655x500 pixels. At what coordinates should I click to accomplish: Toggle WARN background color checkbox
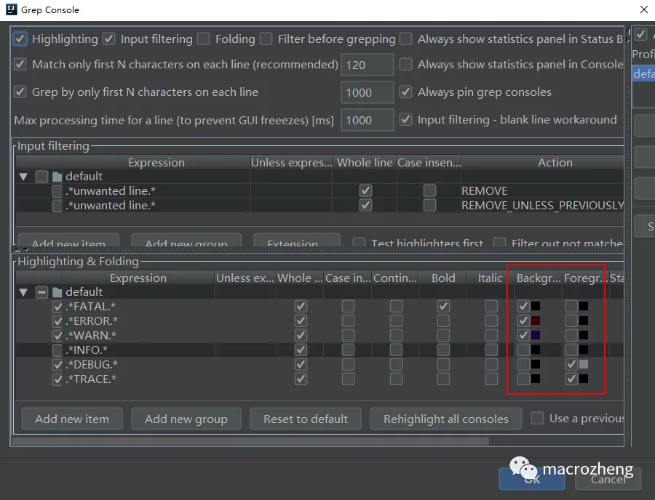[x=523, y=335]
